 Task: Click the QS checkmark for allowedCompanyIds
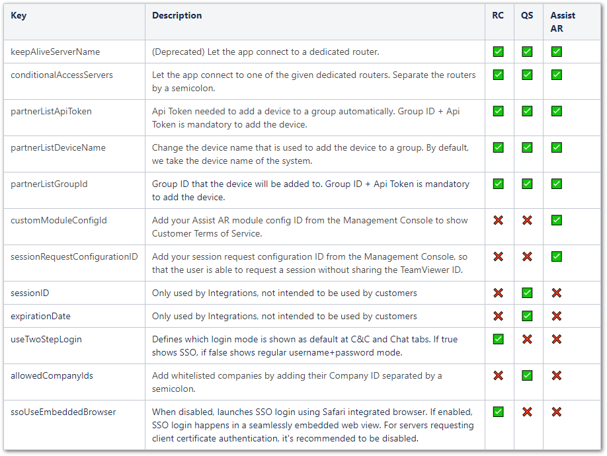[527, 375]
